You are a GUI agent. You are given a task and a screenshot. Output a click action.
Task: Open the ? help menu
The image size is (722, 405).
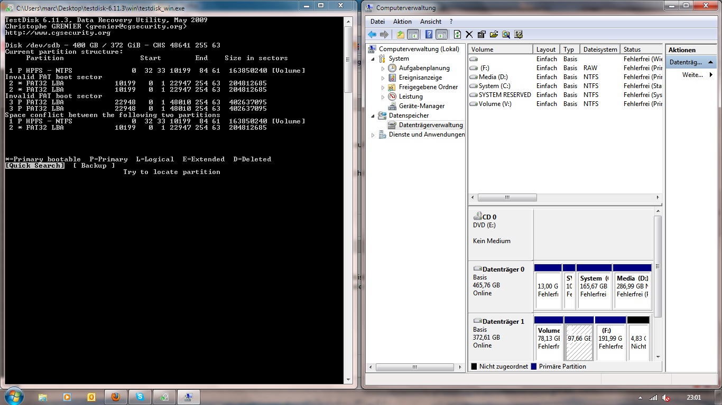pos(451,22)
